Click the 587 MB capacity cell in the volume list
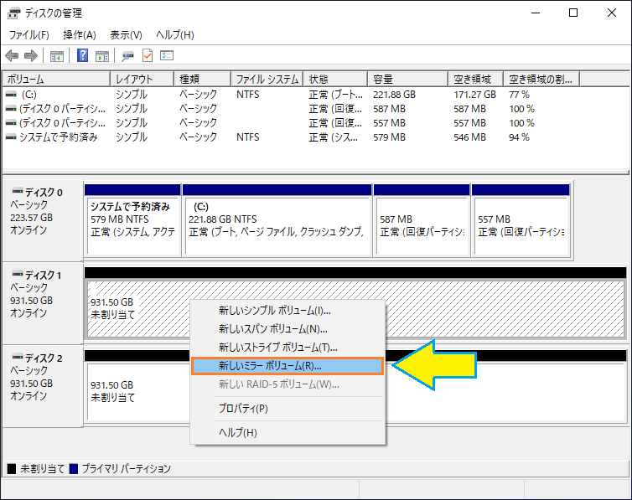632x500 pixels. pos(390,109)
